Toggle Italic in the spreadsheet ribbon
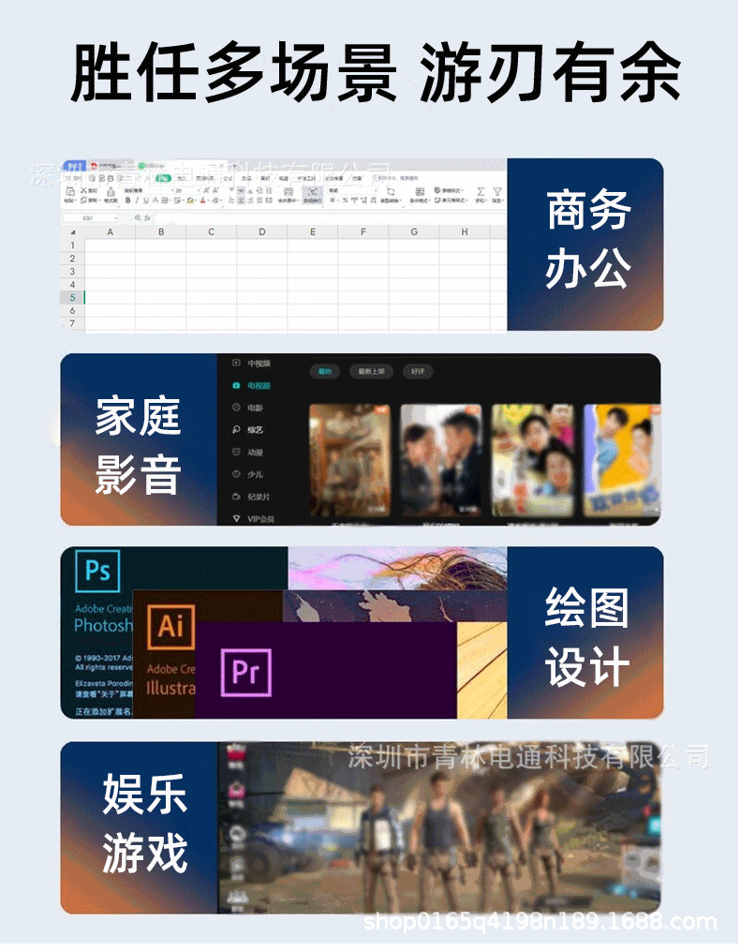This screenshot has width=740, height=951. (x=137, y=201)
